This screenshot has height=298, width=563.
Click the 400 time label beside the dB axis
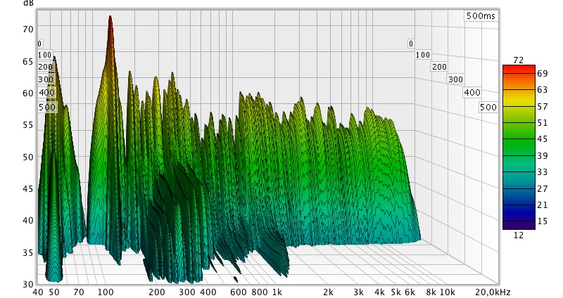46,93
